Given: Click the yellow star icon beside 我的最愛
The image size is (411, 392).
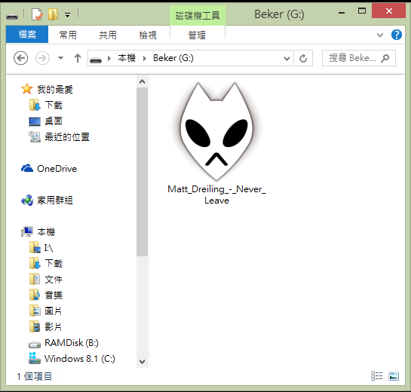Looking at the screenshot, I should (x=27, y=89).
